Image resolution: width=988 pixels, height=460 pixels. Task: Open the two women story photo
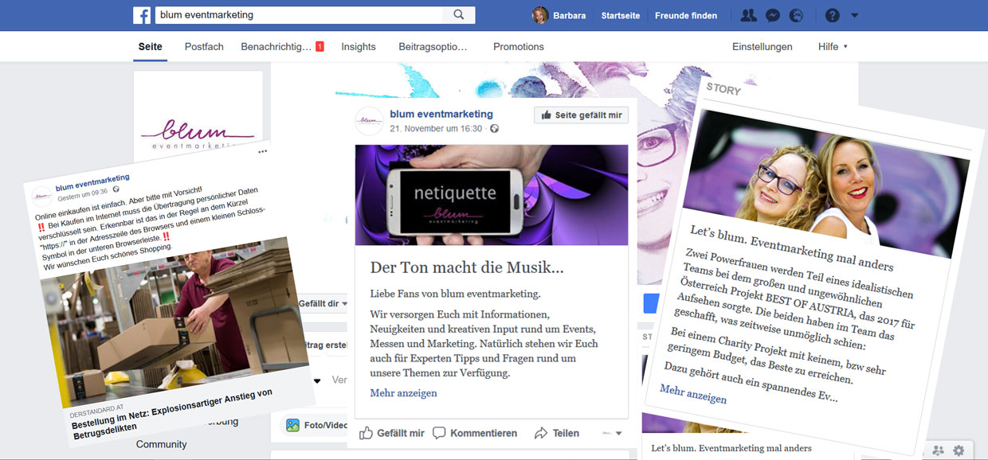click(825, 185)
